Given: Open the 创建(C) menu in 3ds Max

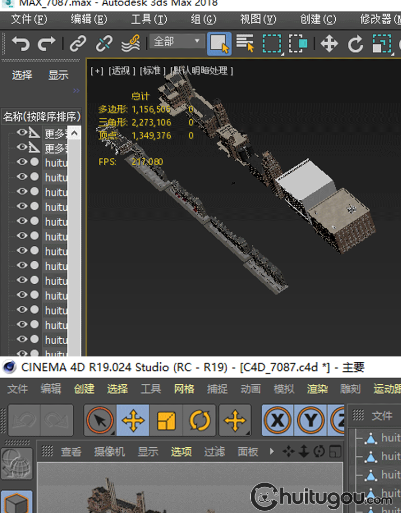Looking at the screenshot, I should 318,20.
